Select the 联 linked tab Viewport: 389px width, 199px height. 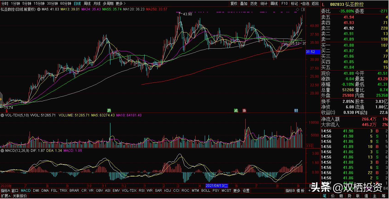point(358,196)
